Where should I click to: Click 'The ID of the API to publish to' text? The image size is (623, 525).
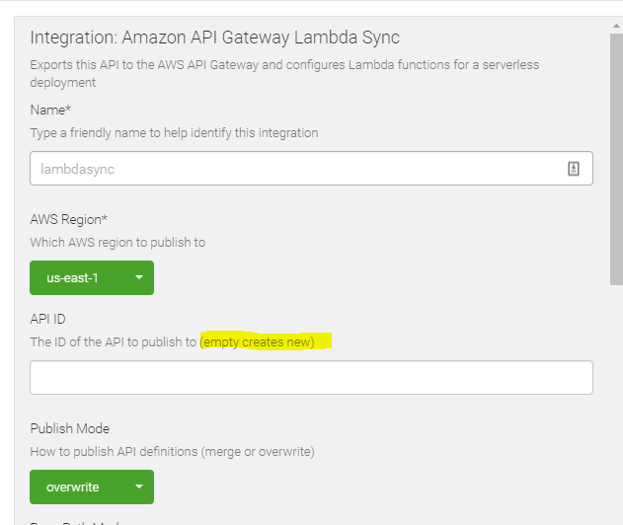pyautogui.click(x=114, y=342)
